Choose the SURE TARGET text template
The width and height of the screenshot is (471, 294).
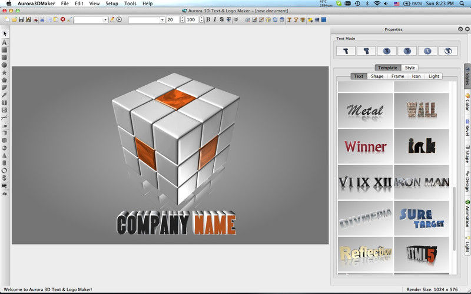[422, 218]
